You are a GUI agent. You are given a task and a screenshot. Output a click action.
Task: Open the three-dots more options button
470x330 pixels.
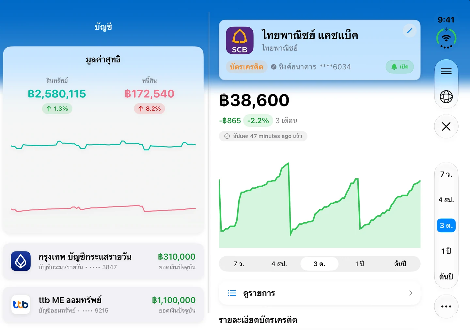(446, 307)
